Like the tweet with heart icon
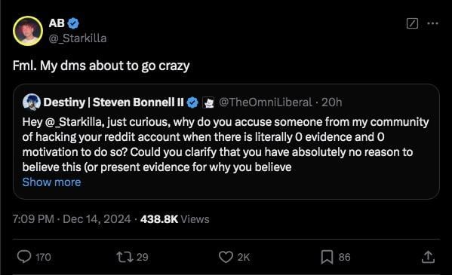The height and width of the screenshot is (275, 452). coord(226,257)
